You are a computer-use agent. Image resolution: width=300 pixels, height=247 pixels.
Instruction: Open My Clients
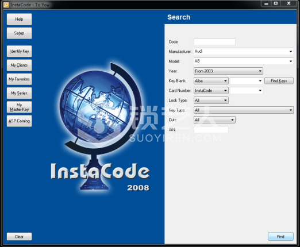point(19,65)
